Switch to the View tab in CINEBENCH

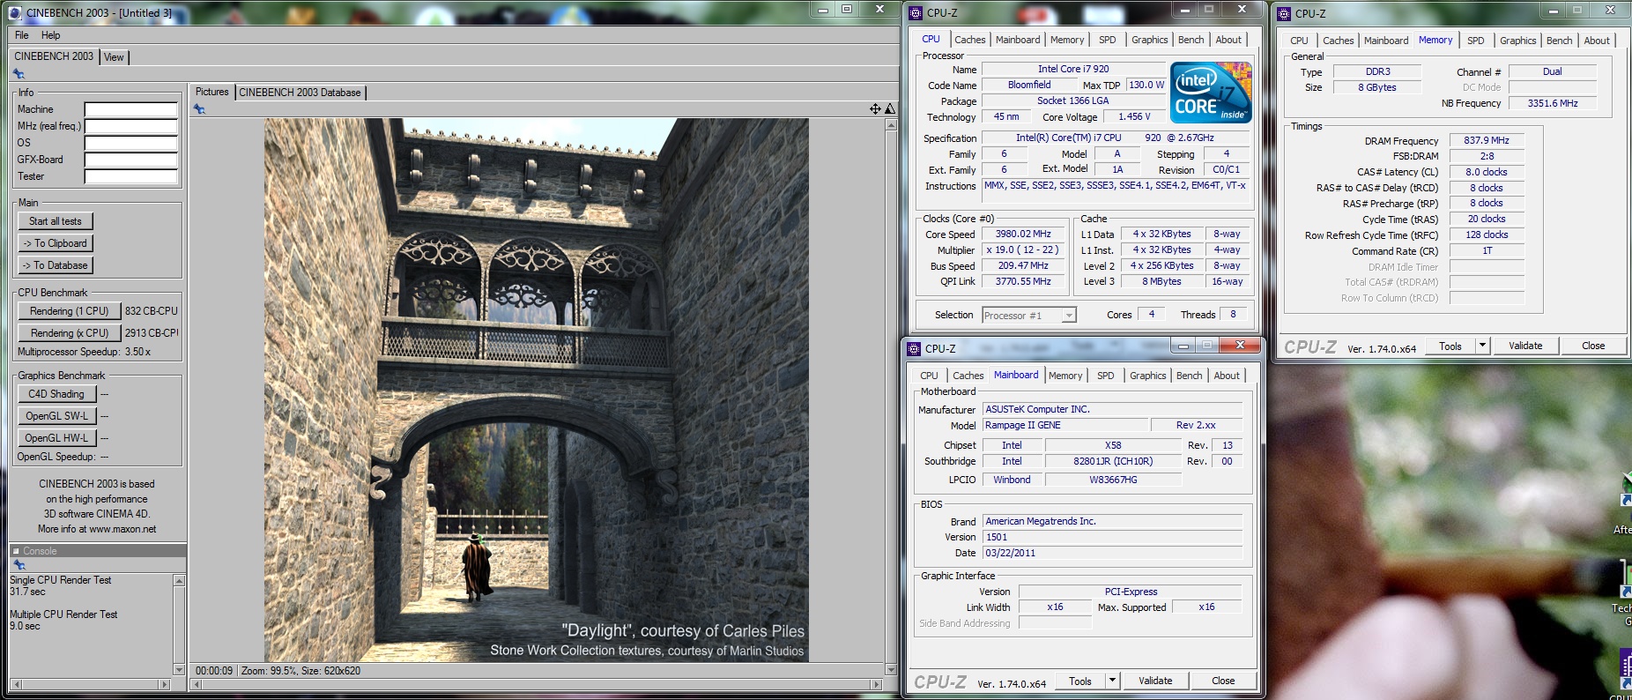114,57
